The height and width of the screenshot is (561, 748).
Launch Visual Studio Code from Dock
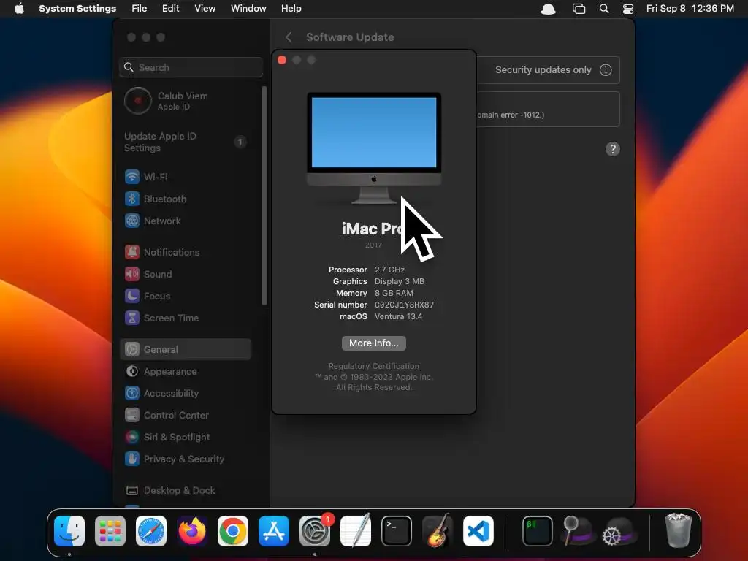tap(478, 531)
